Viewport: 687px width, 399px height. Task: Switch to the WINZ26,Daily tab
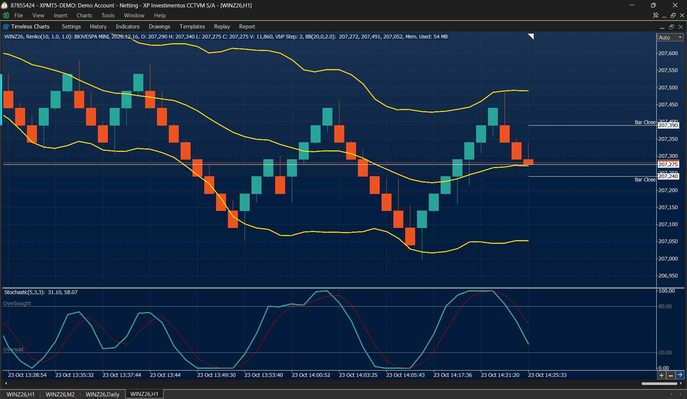pos(103,394)
